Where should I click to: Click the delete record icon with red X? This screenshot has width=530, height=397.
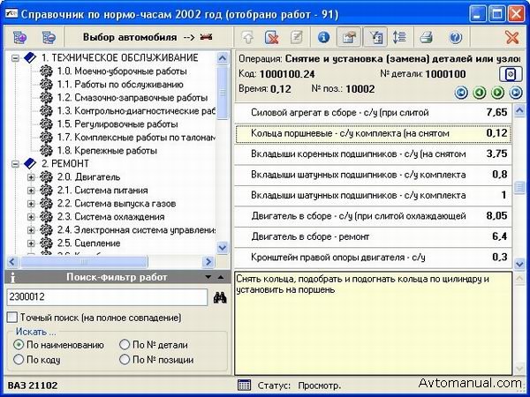pos(272,37)
